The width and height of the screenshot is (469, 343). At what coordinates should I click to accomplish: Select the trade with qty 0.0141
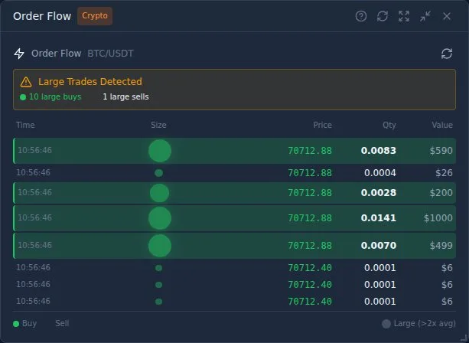pyautogui.click(x=234, y=218)
